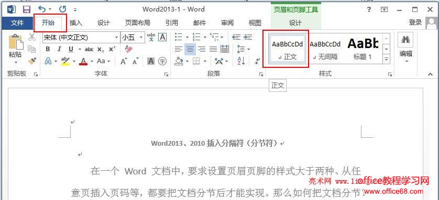Click the Character Border A icon
Screen dimensions: 439x200
[x=162, y=37]
